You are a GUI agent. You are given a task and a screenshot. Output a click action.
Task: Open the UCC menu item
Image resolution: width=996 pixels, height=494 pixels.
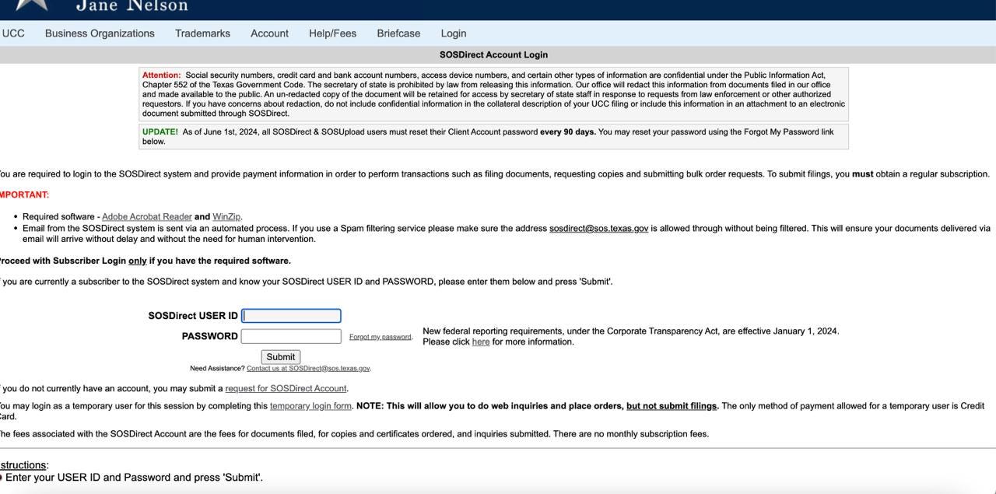[x=13, y=33]
